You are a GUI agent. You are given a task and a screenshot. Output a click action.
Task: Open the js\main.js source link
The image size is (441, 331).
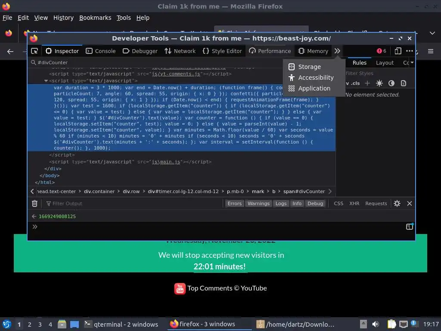166,162
